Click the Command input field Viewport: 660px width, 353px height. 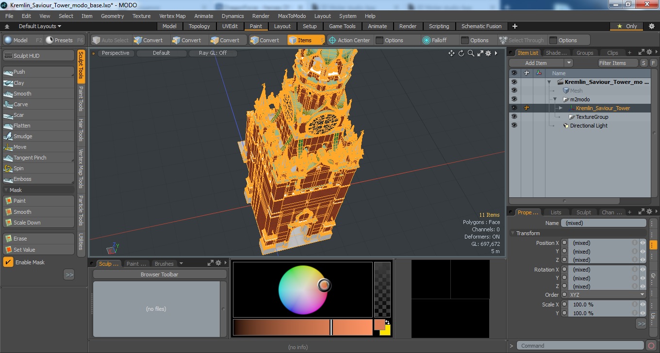[580, 346]
